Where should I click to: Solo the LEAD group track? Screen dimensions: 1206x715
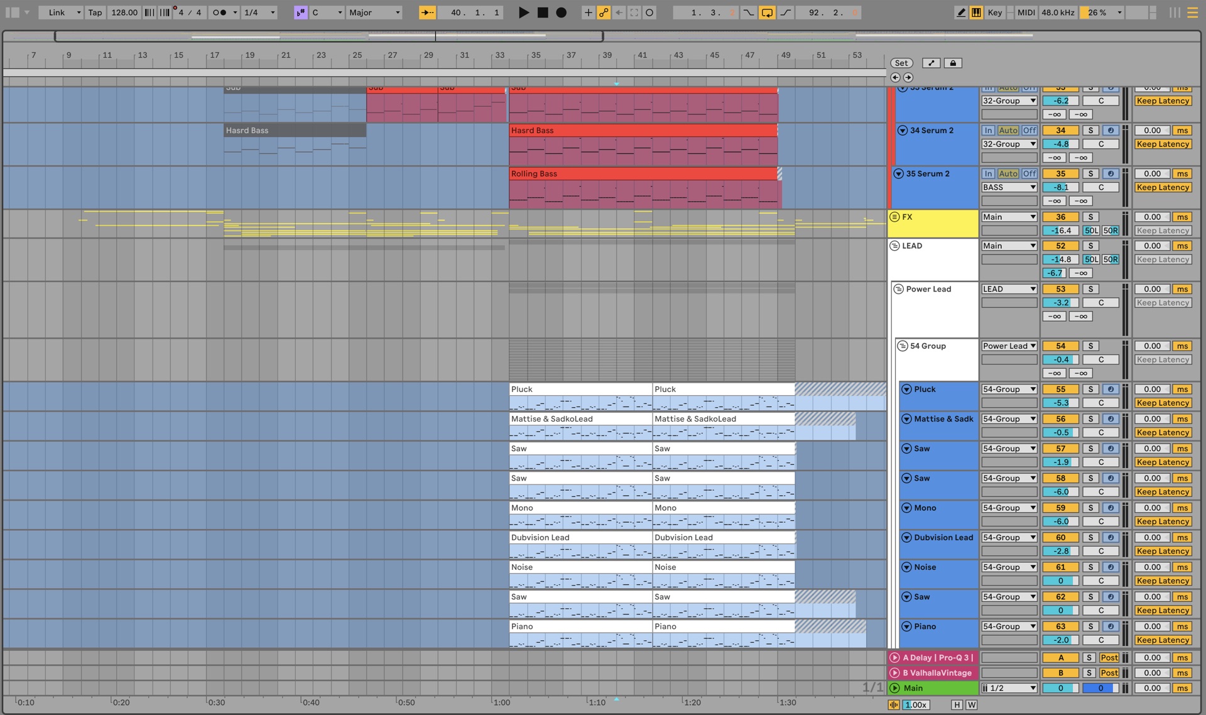(1090, 246)
